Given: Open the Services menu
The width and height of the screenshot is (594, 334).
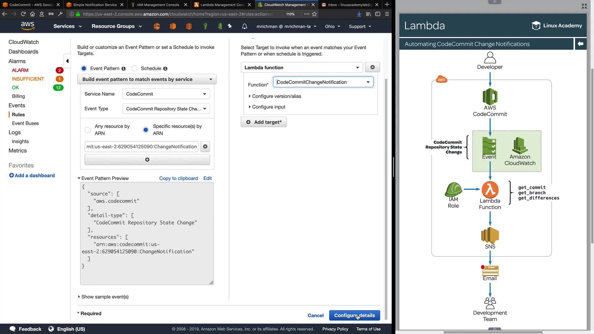Looking at the screenshot, I should 67,26.
